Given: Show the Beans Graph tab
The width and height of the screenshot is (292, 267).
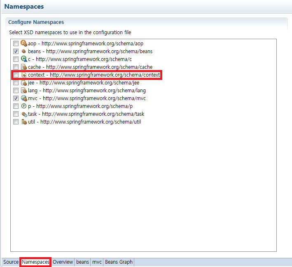Looking at the screenshot, I should tap(119, 262).
